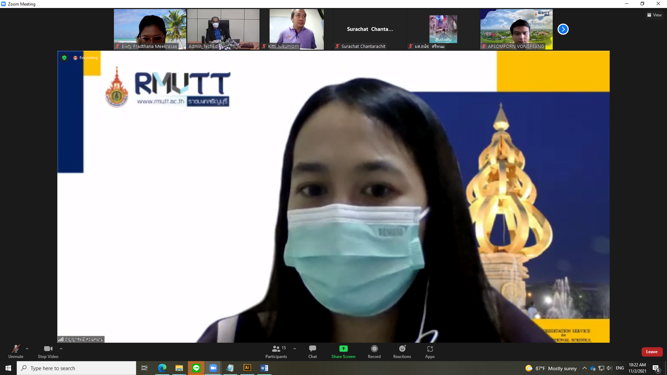Open the notification center
The height and width of the screenshot is (375, 667).
coord(656,368)
